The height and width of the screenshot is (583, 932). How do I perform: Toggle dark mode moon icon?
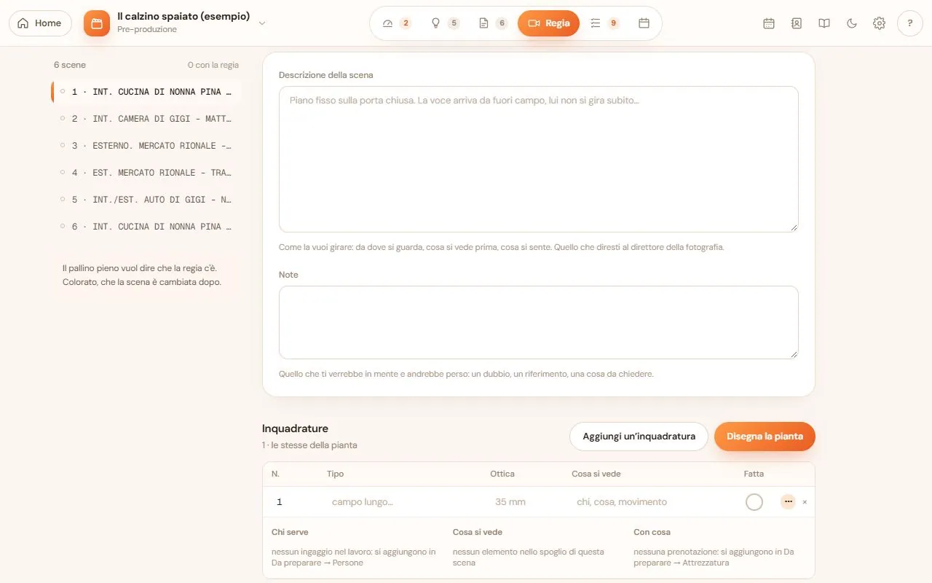tap(852, 23)
